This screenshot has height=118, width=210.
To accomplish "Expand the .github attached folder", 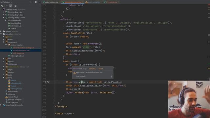I will (x=1, y=31).
